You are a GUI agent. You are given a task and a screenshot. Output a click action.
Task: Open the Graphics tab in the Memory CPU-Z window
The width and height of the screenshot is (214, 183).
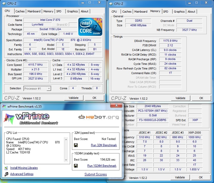[x=179, y=12]
